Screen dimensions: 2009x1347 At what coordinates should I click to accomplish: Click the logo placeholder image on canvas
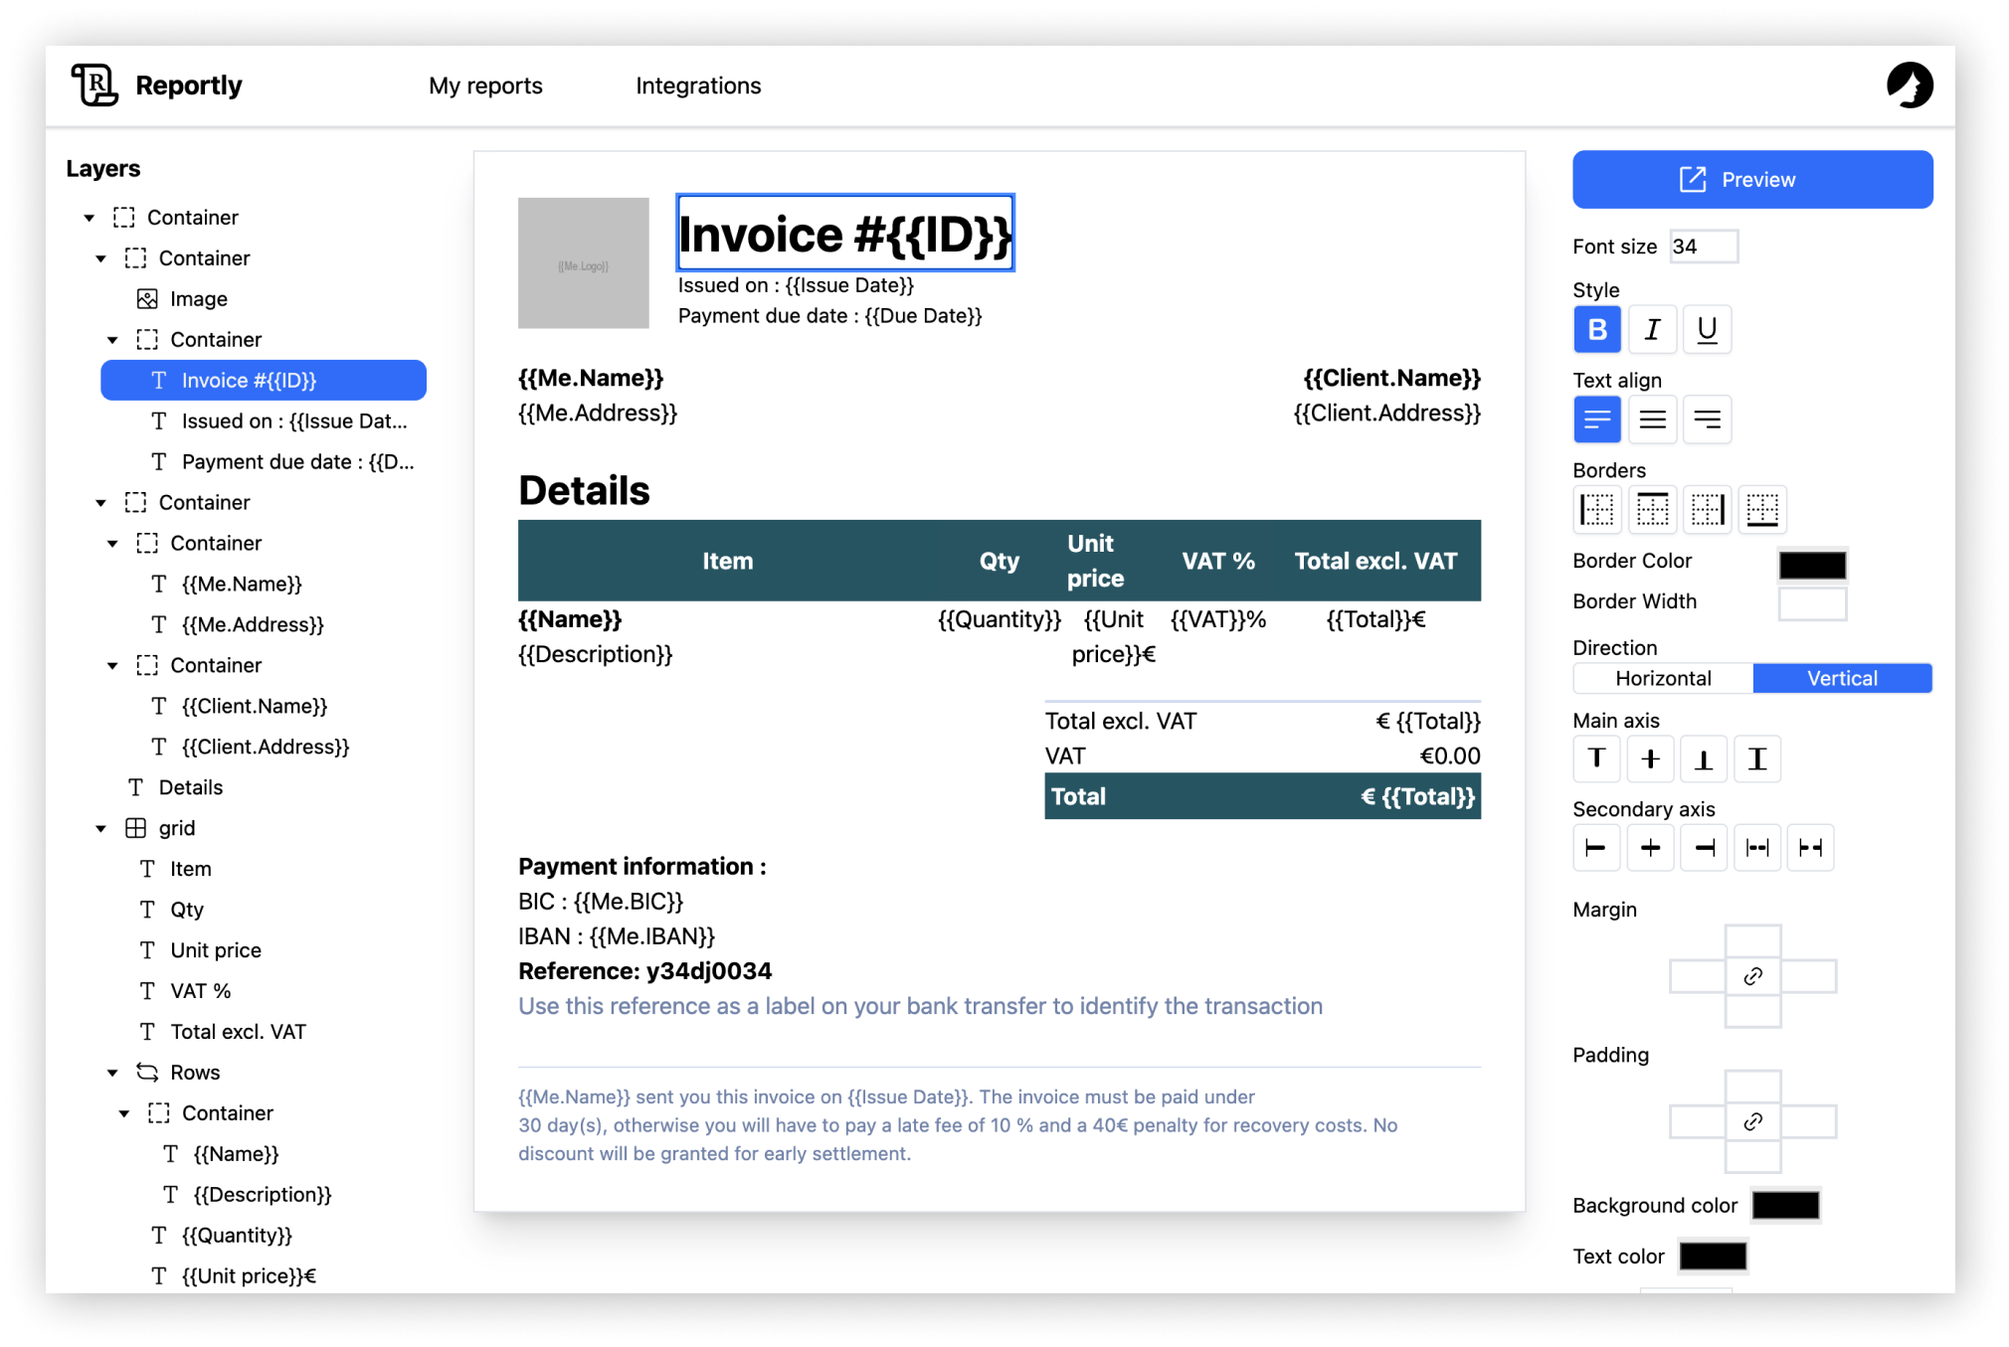point(583,263)
